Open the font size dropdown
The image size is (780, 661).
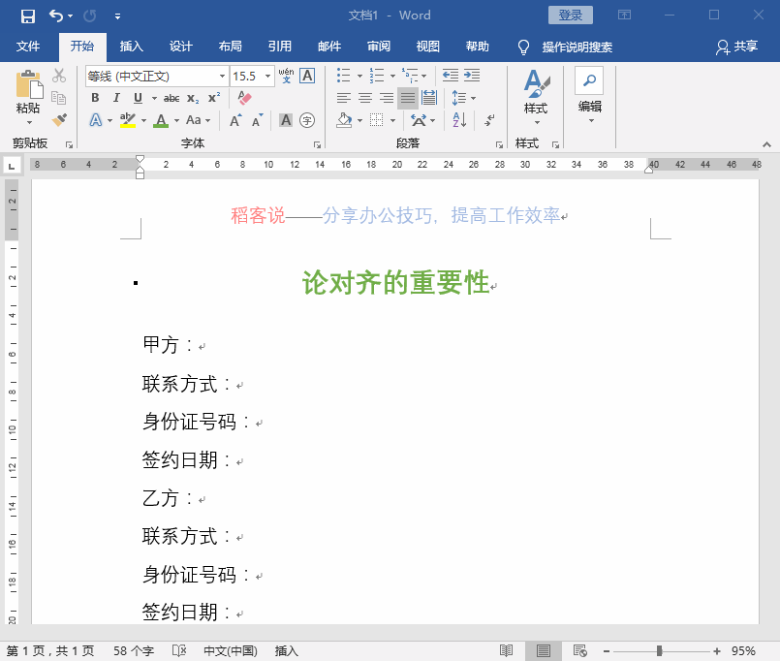point(267,76)
